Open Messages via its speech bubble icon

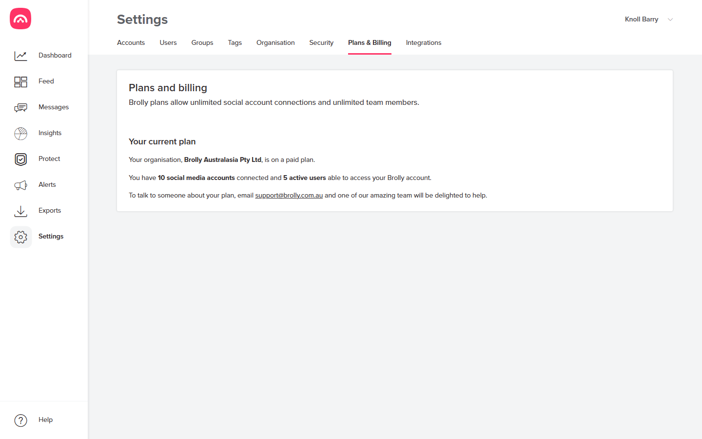click(x=20, y=107)
